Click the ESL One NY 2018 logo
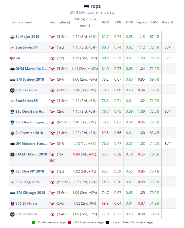This screenshot has height=228, width=185. click(12, 171)
